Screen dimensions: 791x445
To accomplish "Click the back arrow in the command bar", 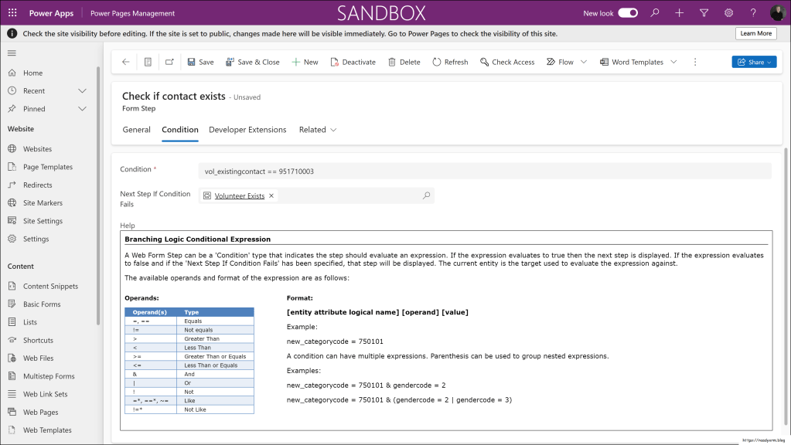I will point(126,62).
